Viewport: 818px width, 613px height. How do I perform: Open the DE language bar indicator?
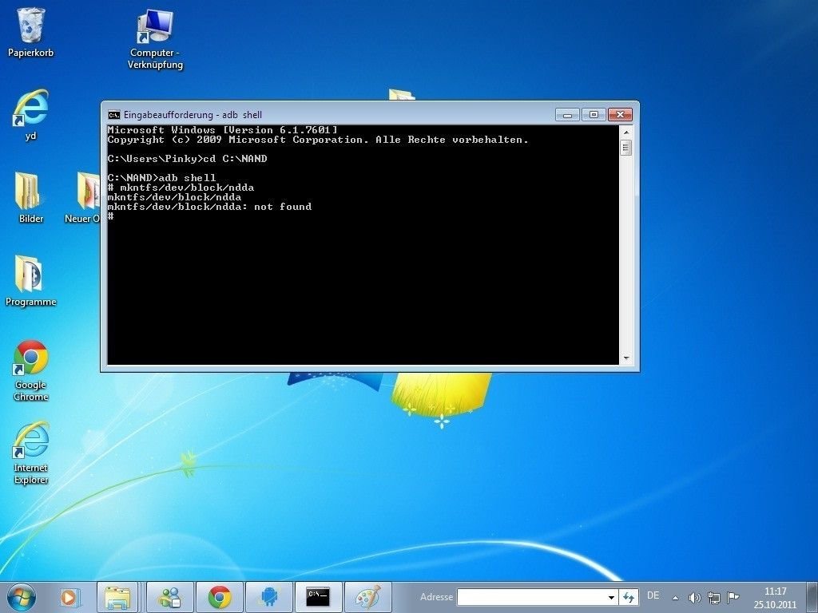coord(653,595)
